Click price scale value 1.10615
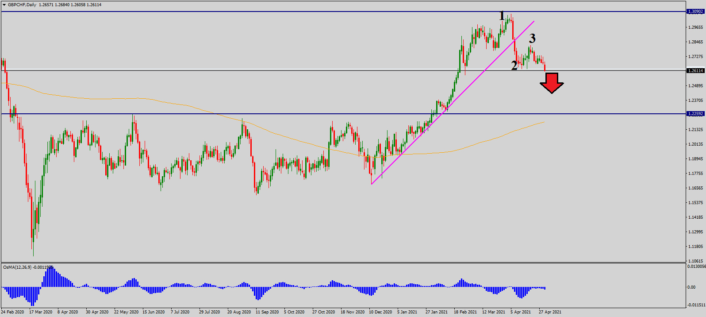This screenshot has height=317, width=706. (x=696, y=261)
